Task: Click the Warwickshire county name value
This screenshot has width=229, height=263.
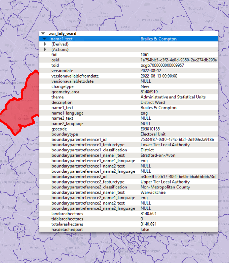Action: (153, 192)
